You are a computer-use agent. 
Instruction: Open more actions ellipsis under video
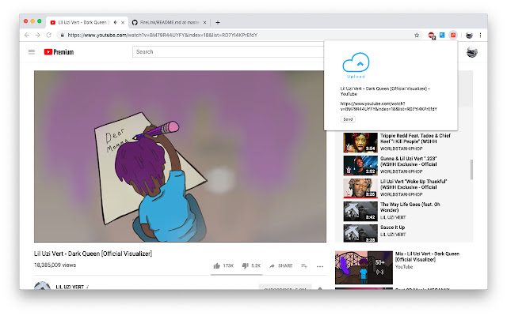pyautogui.click(x=320, y=266)
